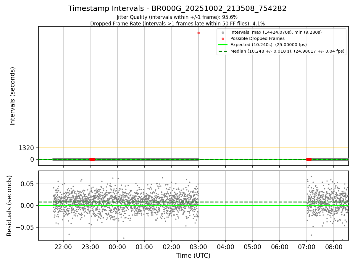Click the red dropped-frame cluster at 23:00
Viewport: 355px width, 266px height.
[x=92, y=159]
